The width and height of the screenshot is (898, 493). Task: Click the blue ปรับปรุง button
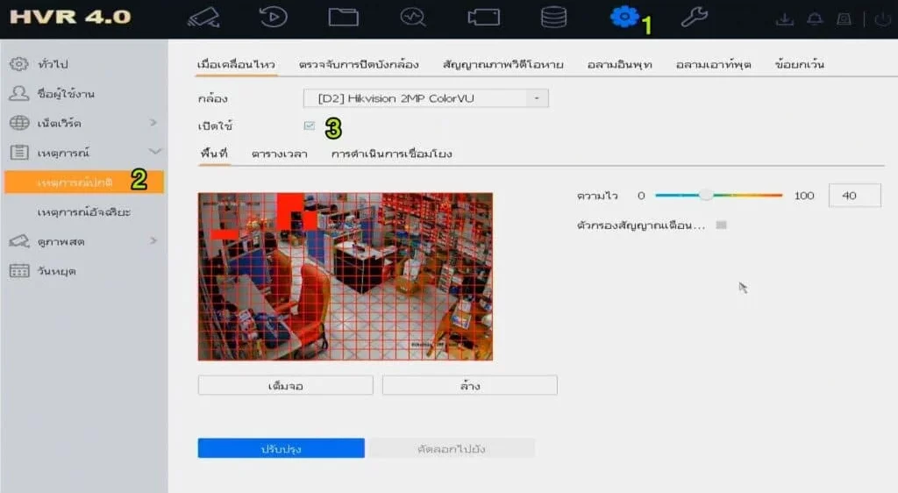click(x=281, y=448)
